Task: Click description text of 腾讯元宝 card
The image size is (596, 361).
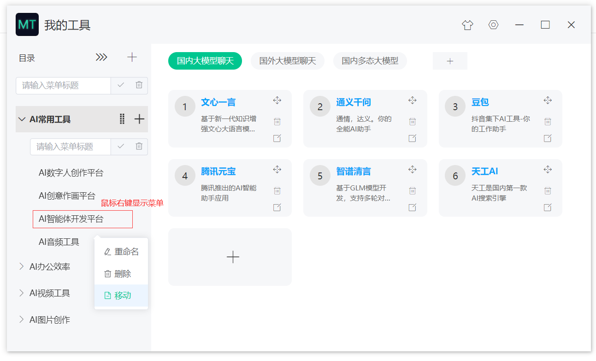Action: point(229,193)
